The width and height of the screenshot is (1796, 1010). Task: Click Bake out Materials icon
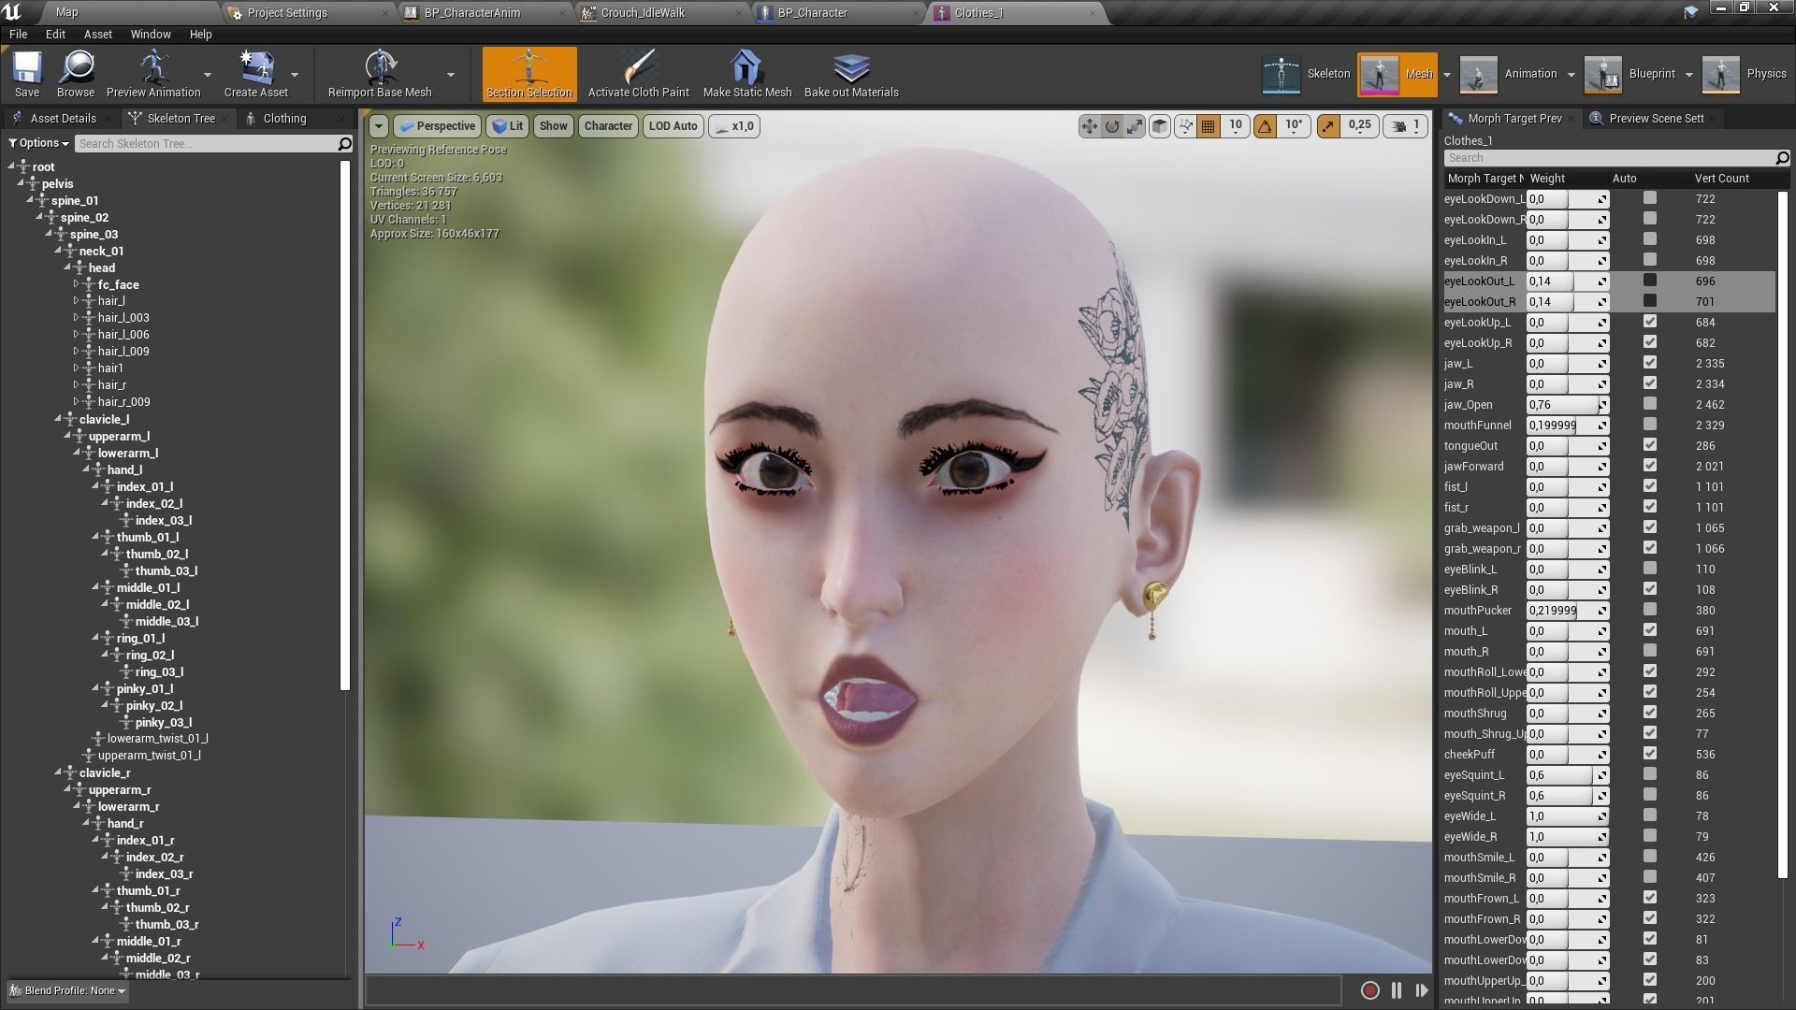coord(850,68)
